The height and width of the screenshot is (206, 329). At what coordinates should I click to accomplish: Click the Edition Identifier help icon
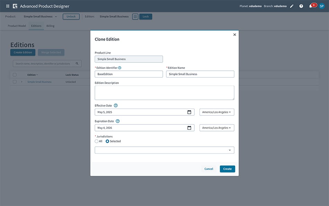pos(120,68)
